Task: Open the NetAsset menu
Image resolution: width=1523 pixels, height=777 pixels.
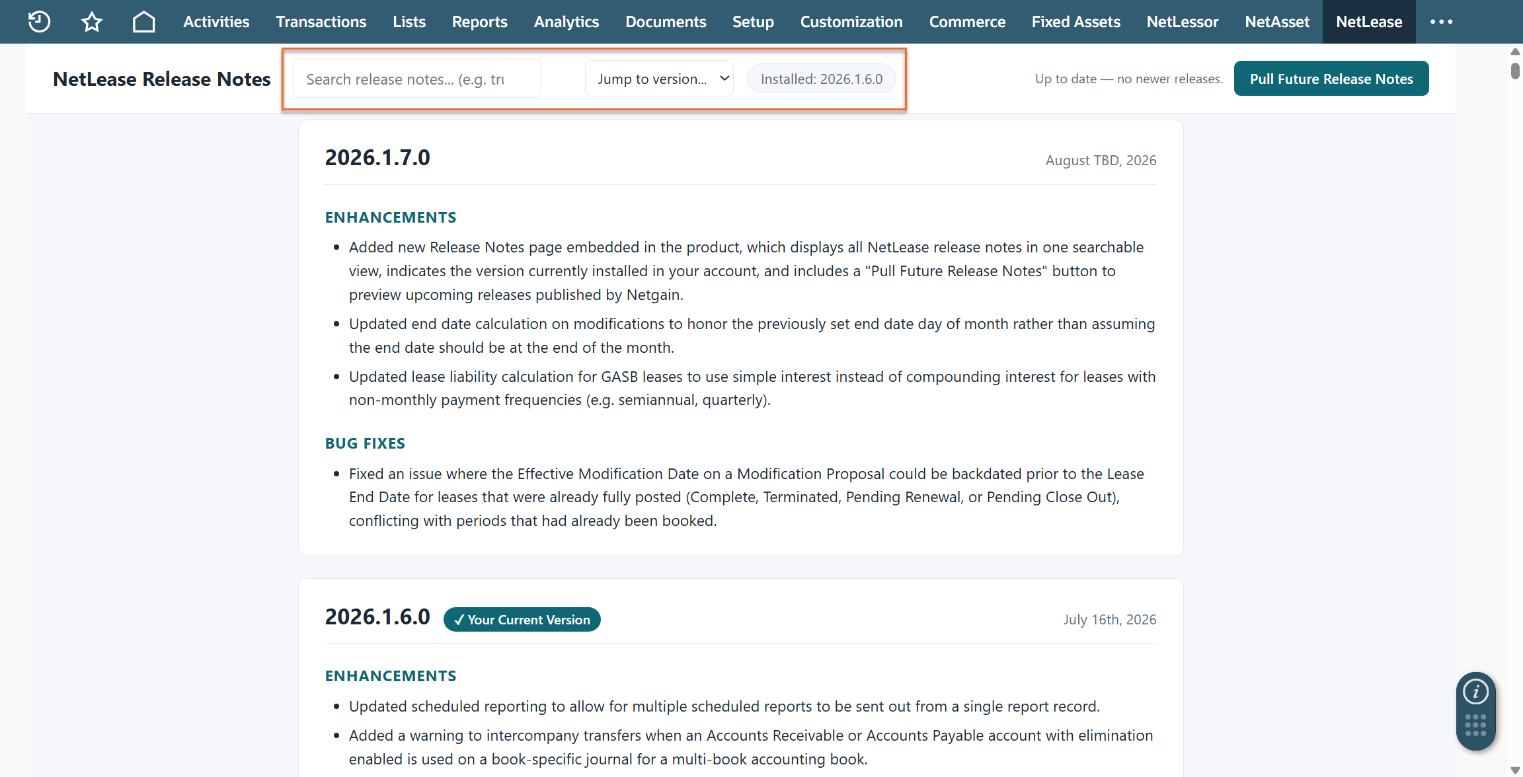Action: tap(1277, 22)
